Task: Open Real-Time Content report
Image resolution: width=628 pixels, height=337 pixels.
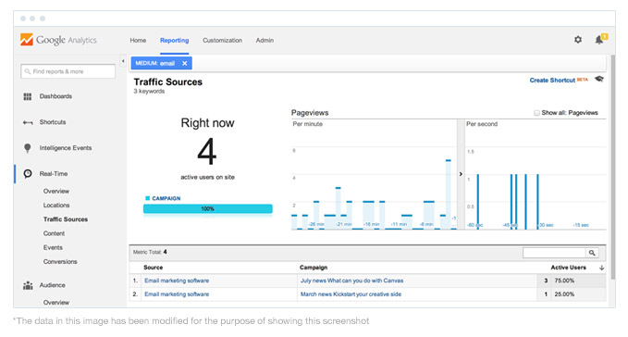Action: click(x=54, y=233)
